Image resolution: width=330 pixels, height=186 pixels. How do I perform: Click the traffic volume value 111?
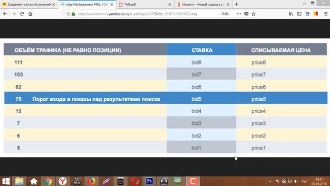pyautogui.click(x=19, y=63)
